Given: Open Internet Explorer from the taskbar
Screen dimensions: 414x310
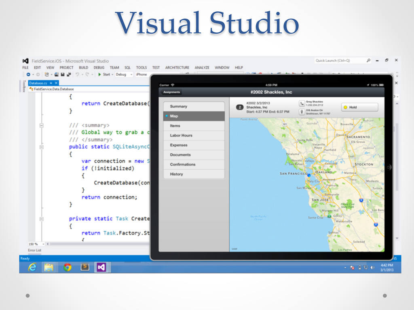Looking at the screenshot, I should tap(32, 267).
